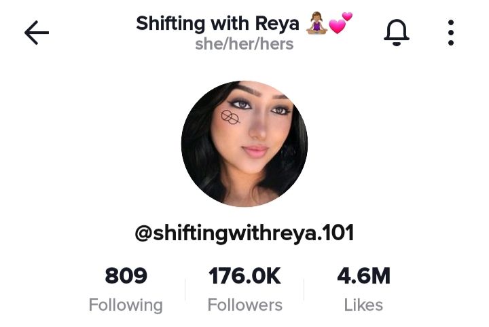Open the 176.0K followers count
This screenshot has width=489, height=327.
pos(244,275)
